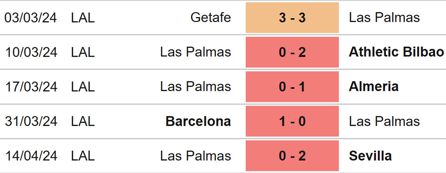Screen dimensions: 446x173
Task: Click Las Palmas in the Getafe match row
Action: 384,17
